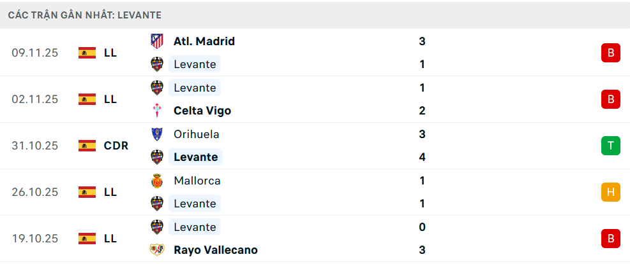
Task: Click Levante crest in the 09.11.25 match
Action: [156, 64]
